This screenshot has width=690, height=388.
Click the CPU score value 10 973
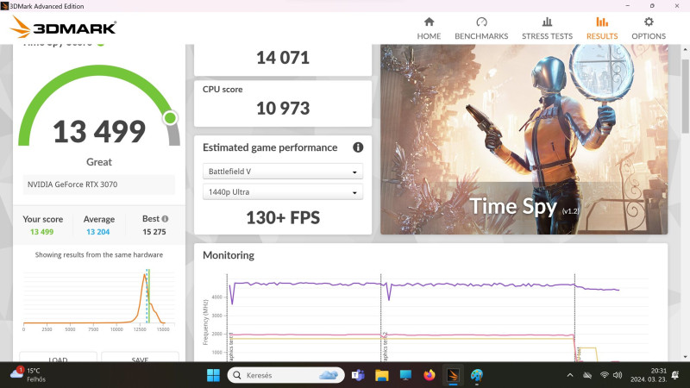[x=283, y=109]
